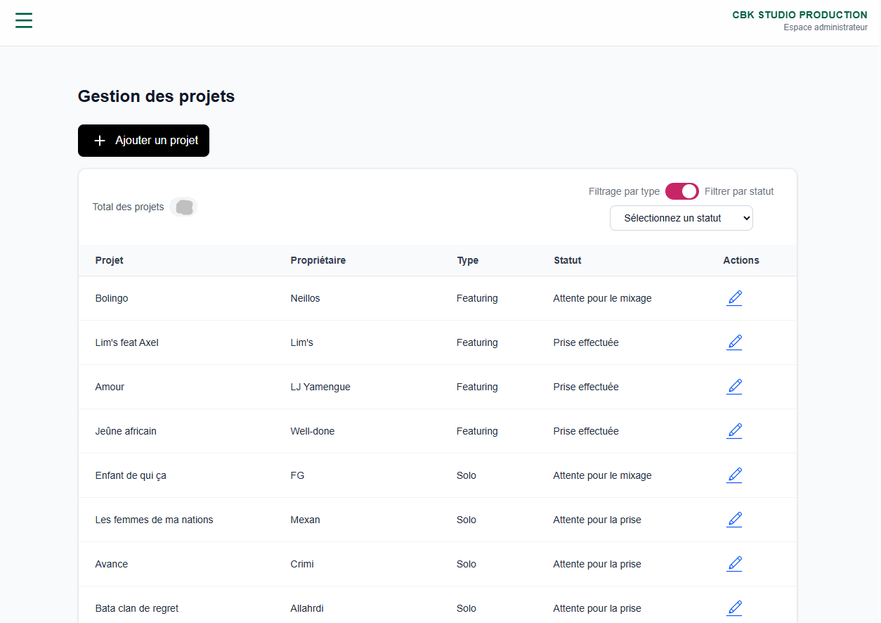The width and height of the screenshot is (881, 623).
Task: Click owner Well-done
Action: click(x=313, y=431)
